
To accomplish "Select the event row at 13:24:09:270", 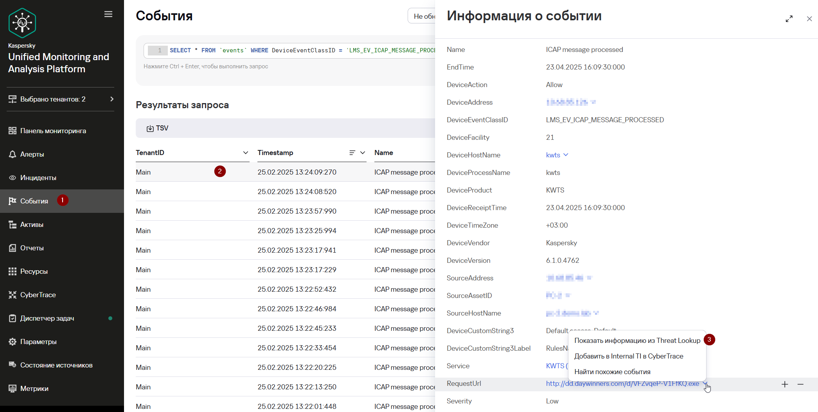I will [x=285, y=172].
